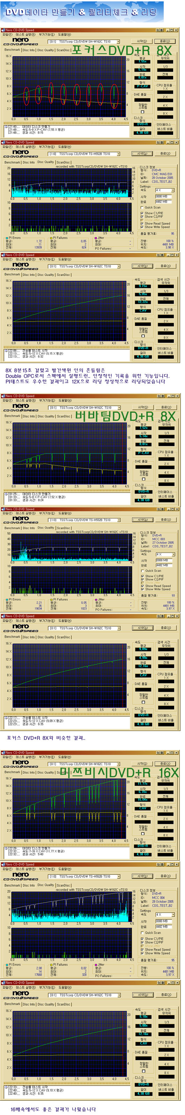Click 종료(X) button in CMC MAG E01 window

[x=165, y=153]
